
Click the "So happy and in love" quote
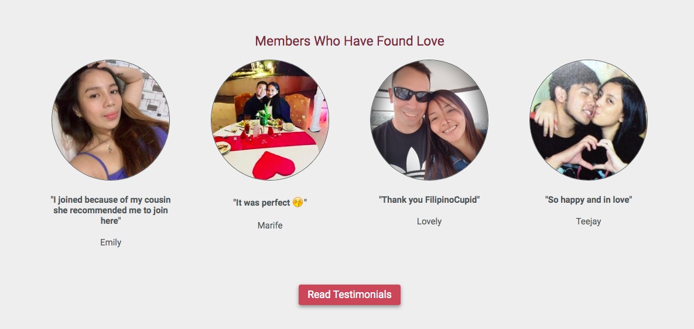(589, 200)
